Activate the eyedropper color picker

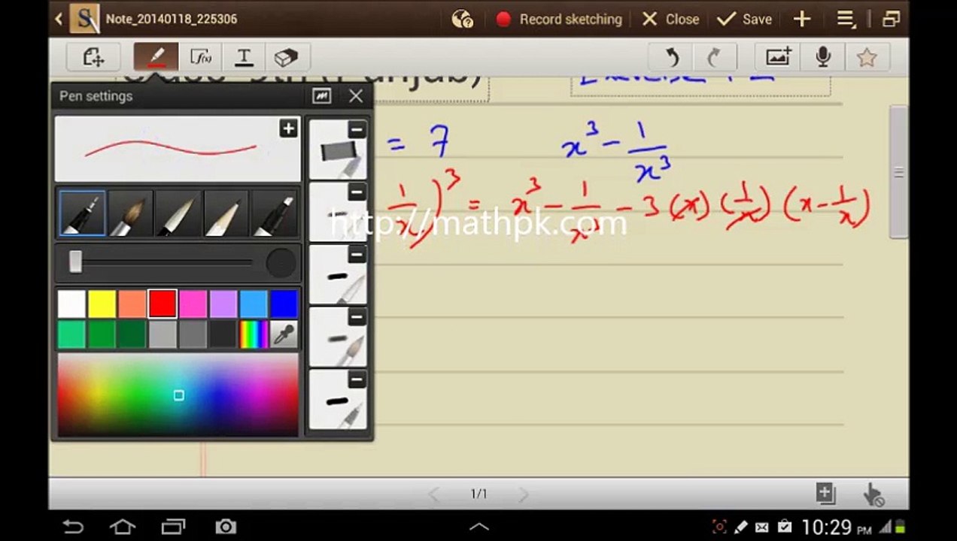coord(283,334)
